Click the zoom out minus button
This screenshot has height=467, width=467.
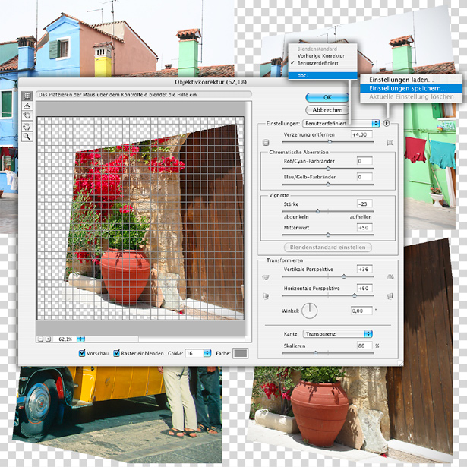[x=39, y=339]
